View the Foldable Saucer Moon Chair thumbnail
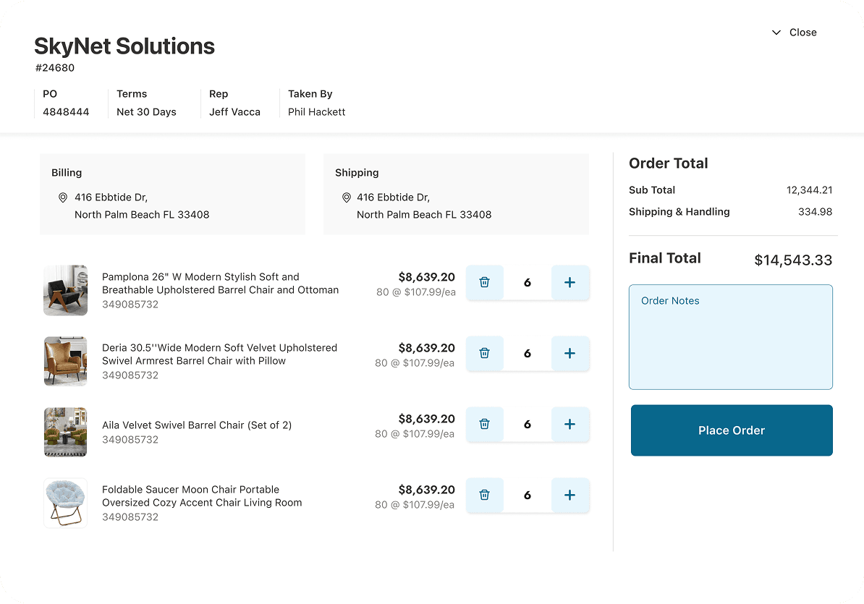 tap(66, 503)
